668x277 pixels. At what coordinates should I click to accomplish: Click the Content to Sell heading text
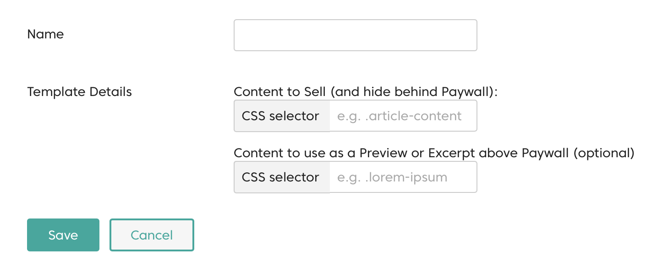tap(366, 92)
